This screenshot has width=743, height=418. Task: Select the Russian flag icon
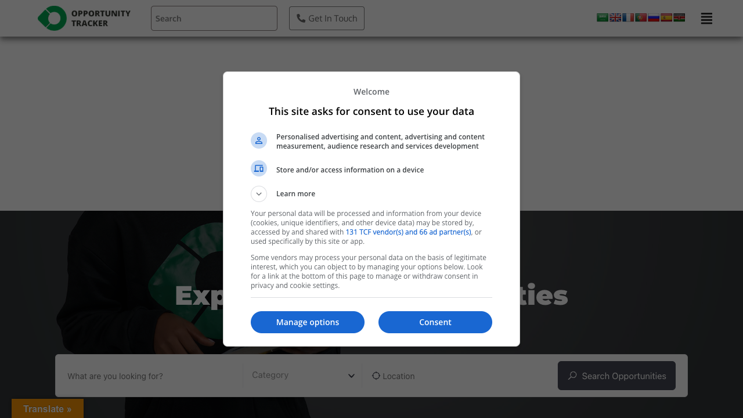(653, 17)
